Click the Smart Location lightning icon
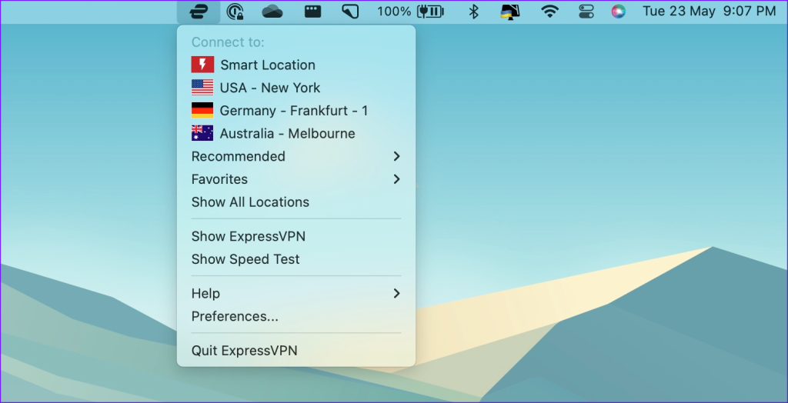Screen dimensions: 788x403 (x=202, y=65)
